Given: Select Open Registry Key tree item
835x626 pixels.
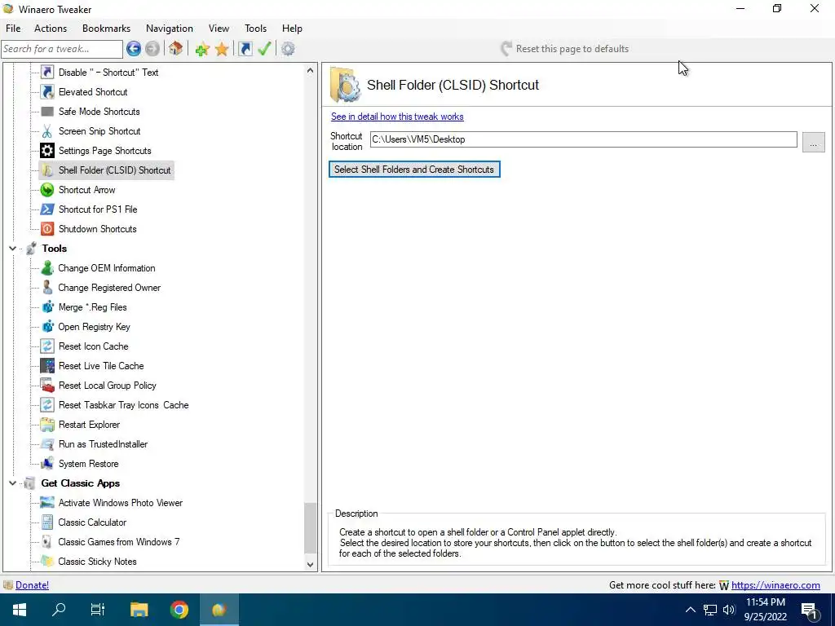Looking at the screenshot, I should (x=95, y=327).
